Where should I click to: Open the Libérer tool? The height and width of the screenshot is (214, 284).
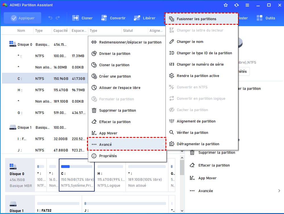pos(145,18)
